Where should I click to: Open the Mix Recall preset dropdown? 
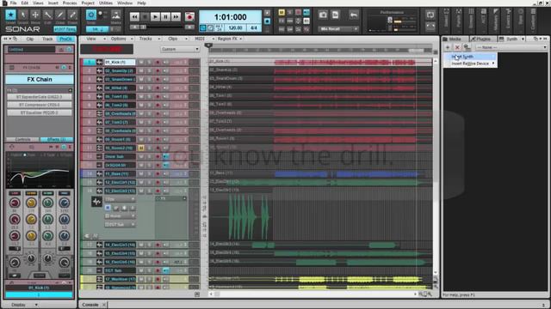click(x=338, y=29)
